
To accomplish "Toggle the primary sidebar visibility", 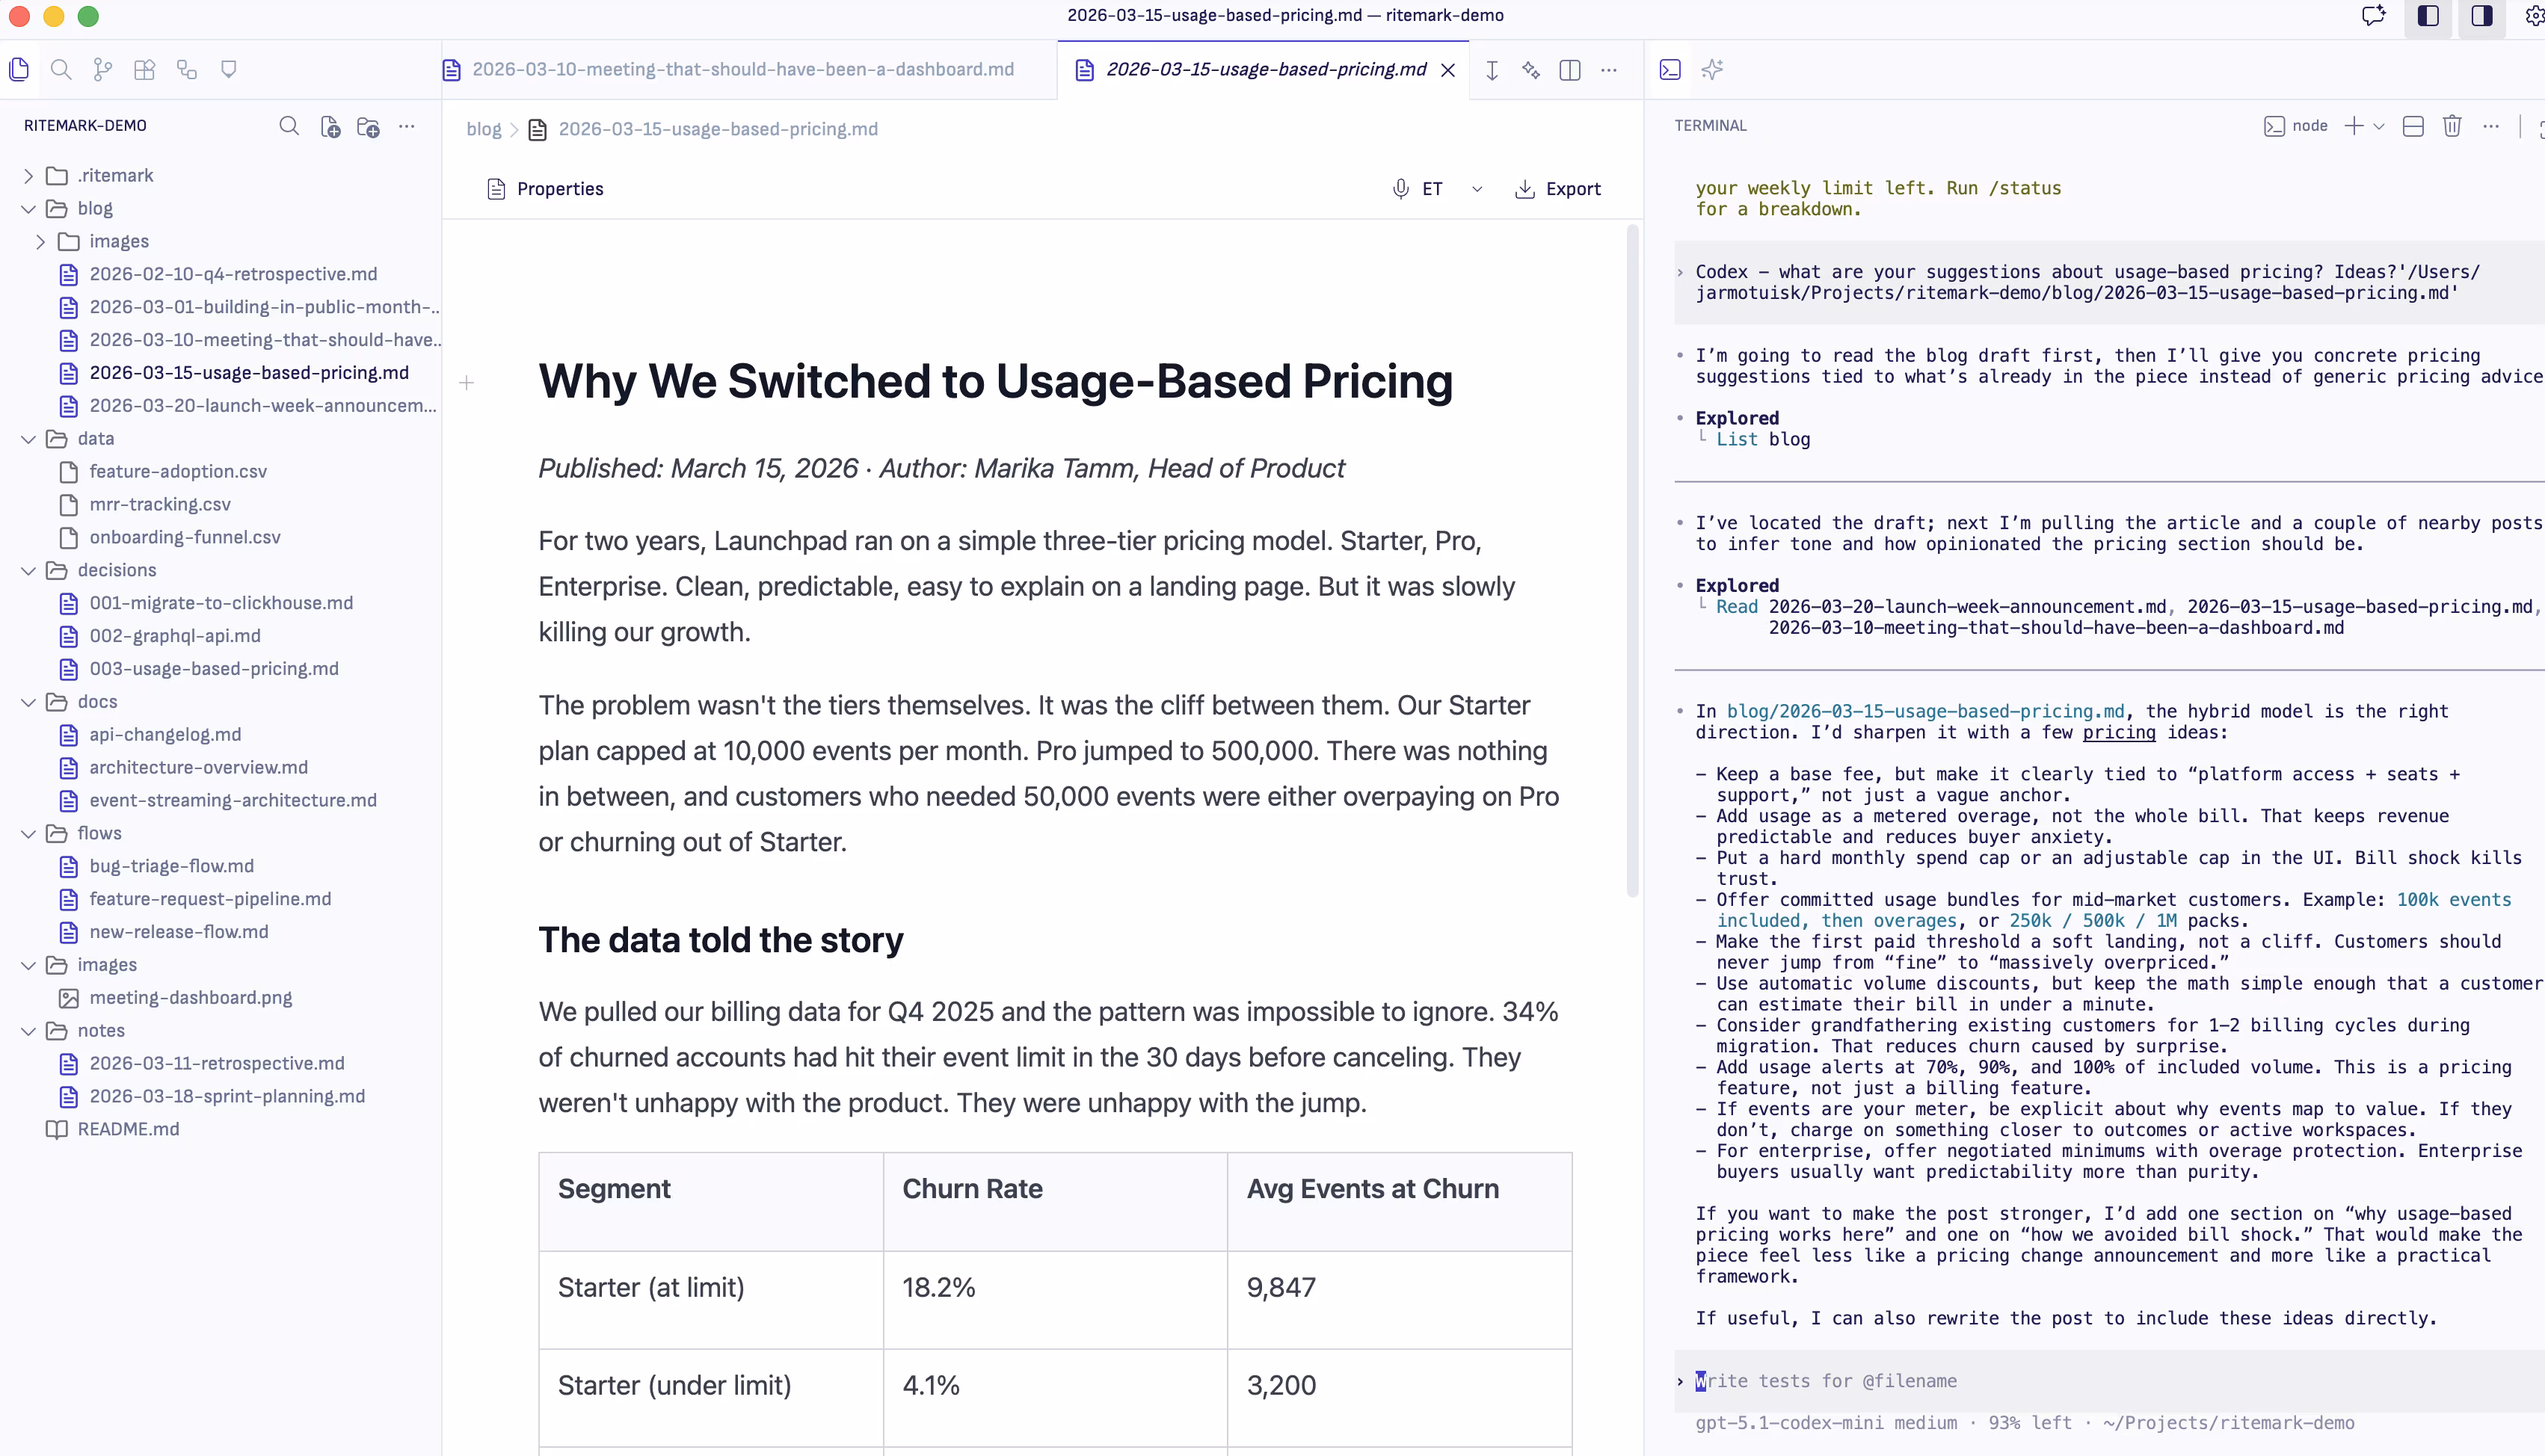I will (x=2428, y=16).
